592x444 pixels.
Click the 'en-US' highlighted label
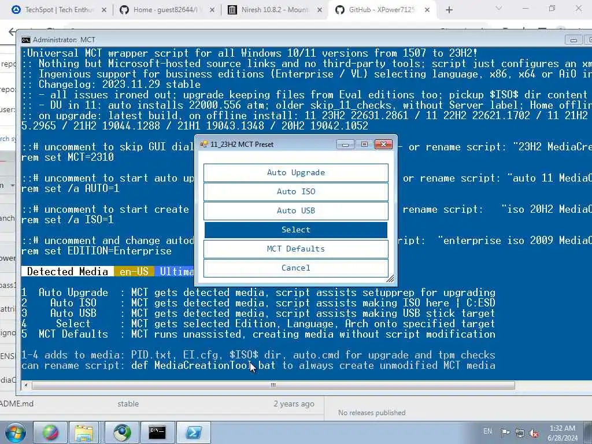(x=134, y=272)
